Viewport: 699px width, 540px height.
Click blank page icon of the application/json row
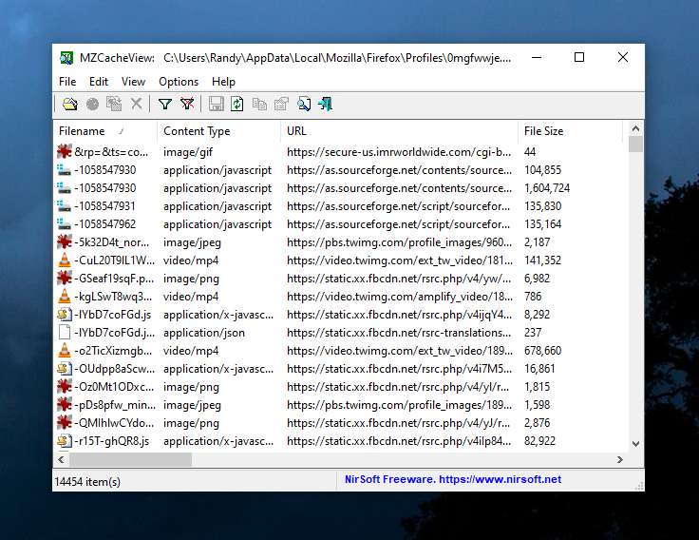click(x=65, y=333)
